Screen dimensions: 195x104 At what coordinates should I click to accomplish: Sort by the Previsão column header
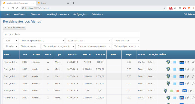(x=72, y=54)
